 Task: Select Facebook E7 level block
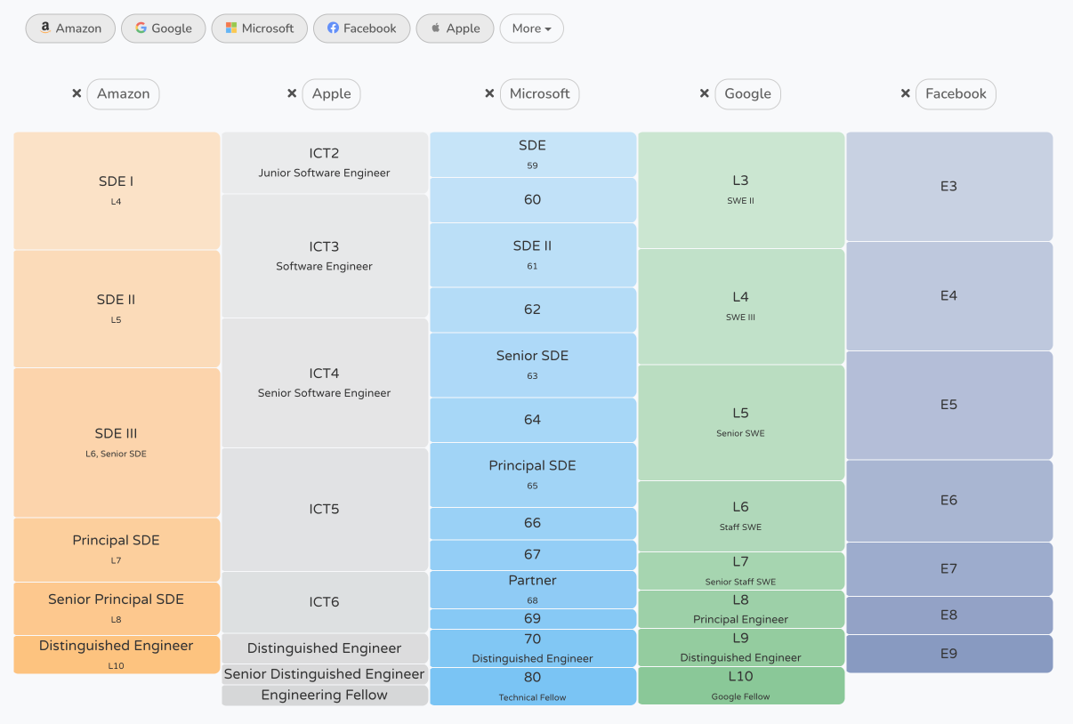pyautogui.click(x=949, y=569)
